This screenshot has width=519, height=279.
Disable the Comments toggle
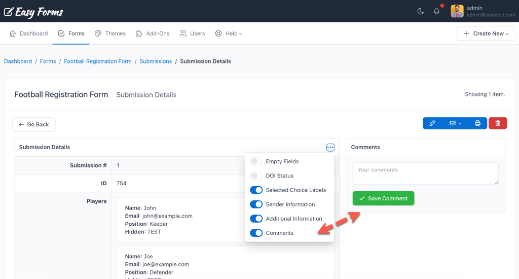click(256, 233)
